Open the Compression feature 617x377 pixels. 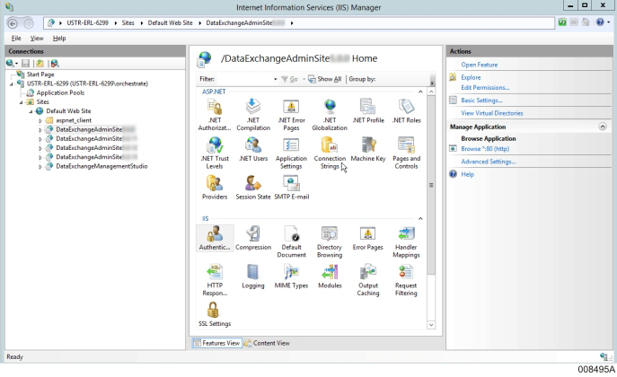point(253,238)
